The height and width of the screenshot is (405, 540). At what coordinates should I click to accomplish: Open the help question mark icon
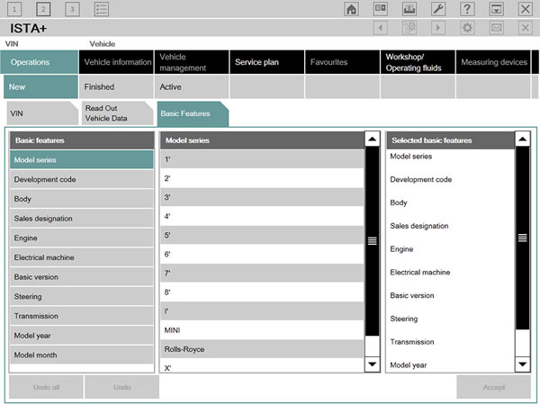point(467,9)
